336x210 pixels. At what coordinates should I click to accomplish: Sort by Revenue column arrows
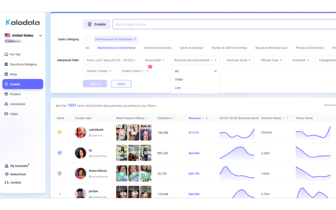pyautogui.click(x=207, y=118)
